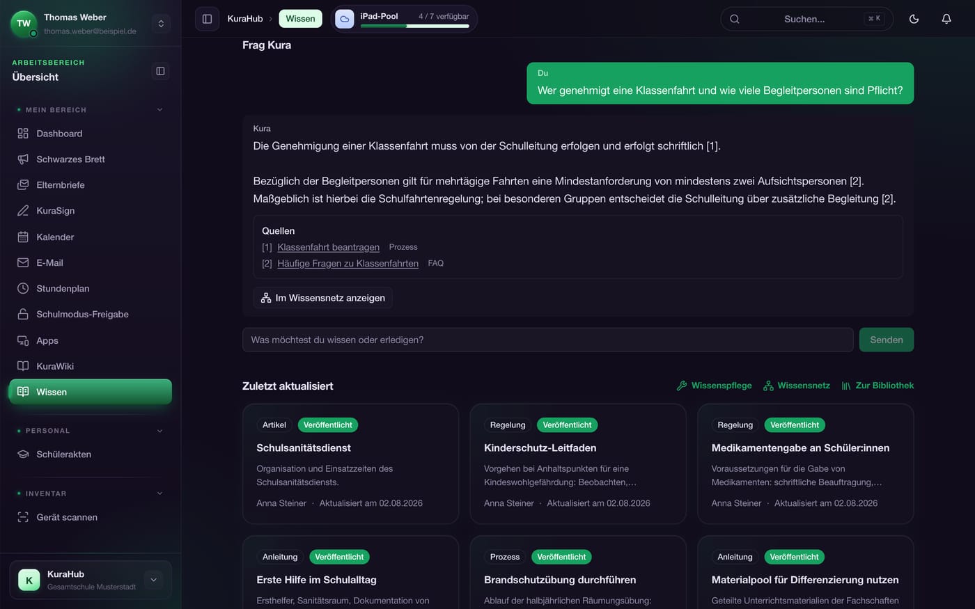Collapse the Mein Bereich section
975x609 pixels.
tap(159, 110)
